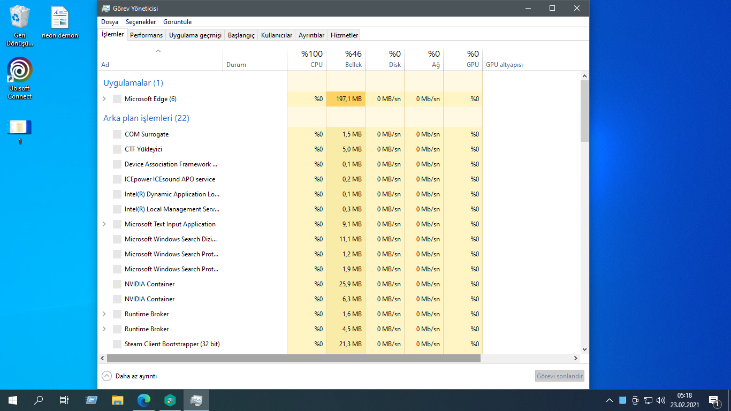Switch to the Uygulama geçmişi tab
Viewport: 731px width, 411px height.
[195, 35]
